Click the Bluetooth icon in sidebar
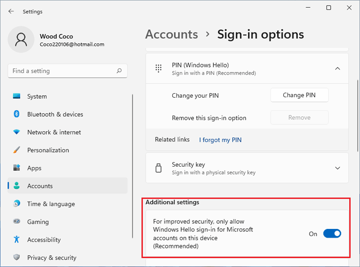The width and height of the screenshot is (360, 267). tap(16, 114)
